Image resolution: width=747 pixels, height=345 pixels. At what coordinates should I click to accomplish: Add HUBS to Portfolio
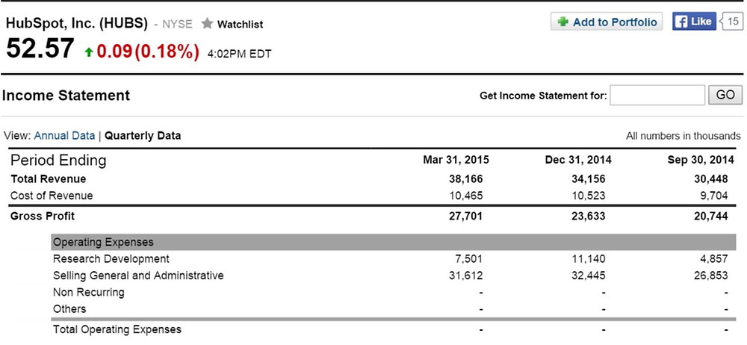click(x=607, y=22)
